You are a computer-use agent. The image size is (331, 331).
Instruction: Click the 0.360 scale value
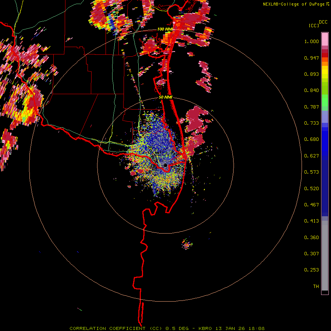pos(312,238)
